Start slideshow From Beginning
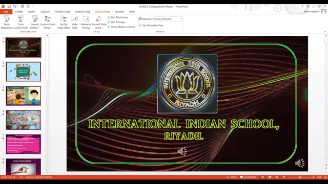 click(7, 22)
